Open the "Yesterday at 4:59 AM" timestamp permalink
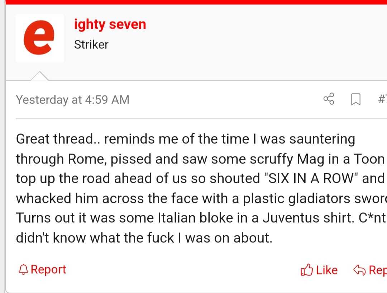Viewport: 387px width, 293px height. point(72,100)
